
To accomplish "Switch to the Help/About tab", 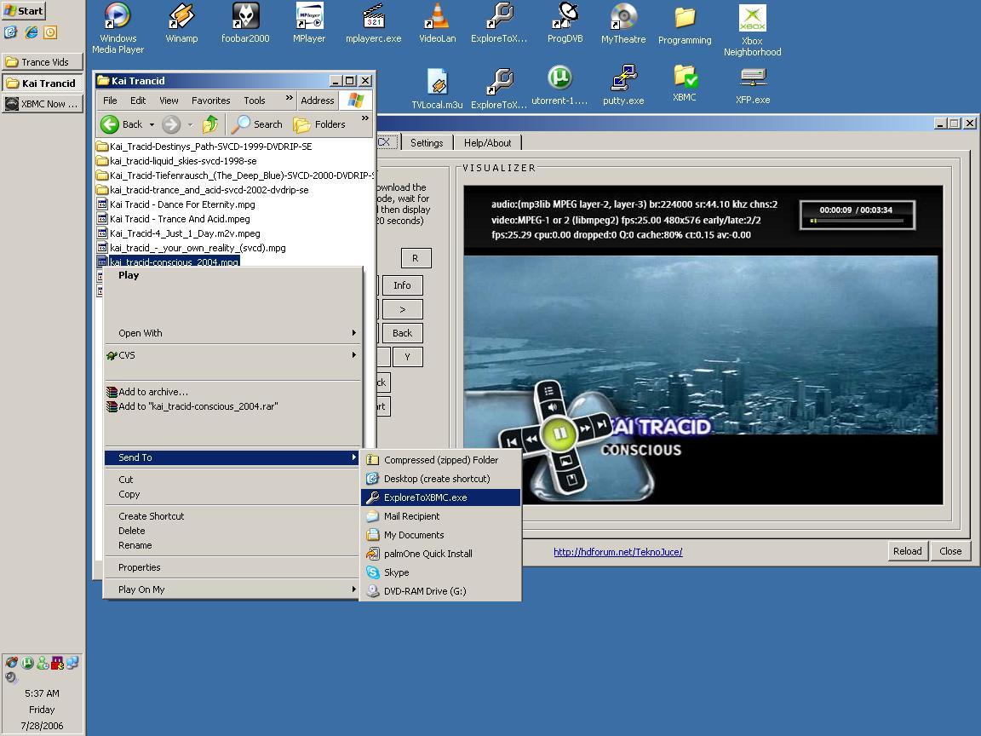I will [487, 143].
